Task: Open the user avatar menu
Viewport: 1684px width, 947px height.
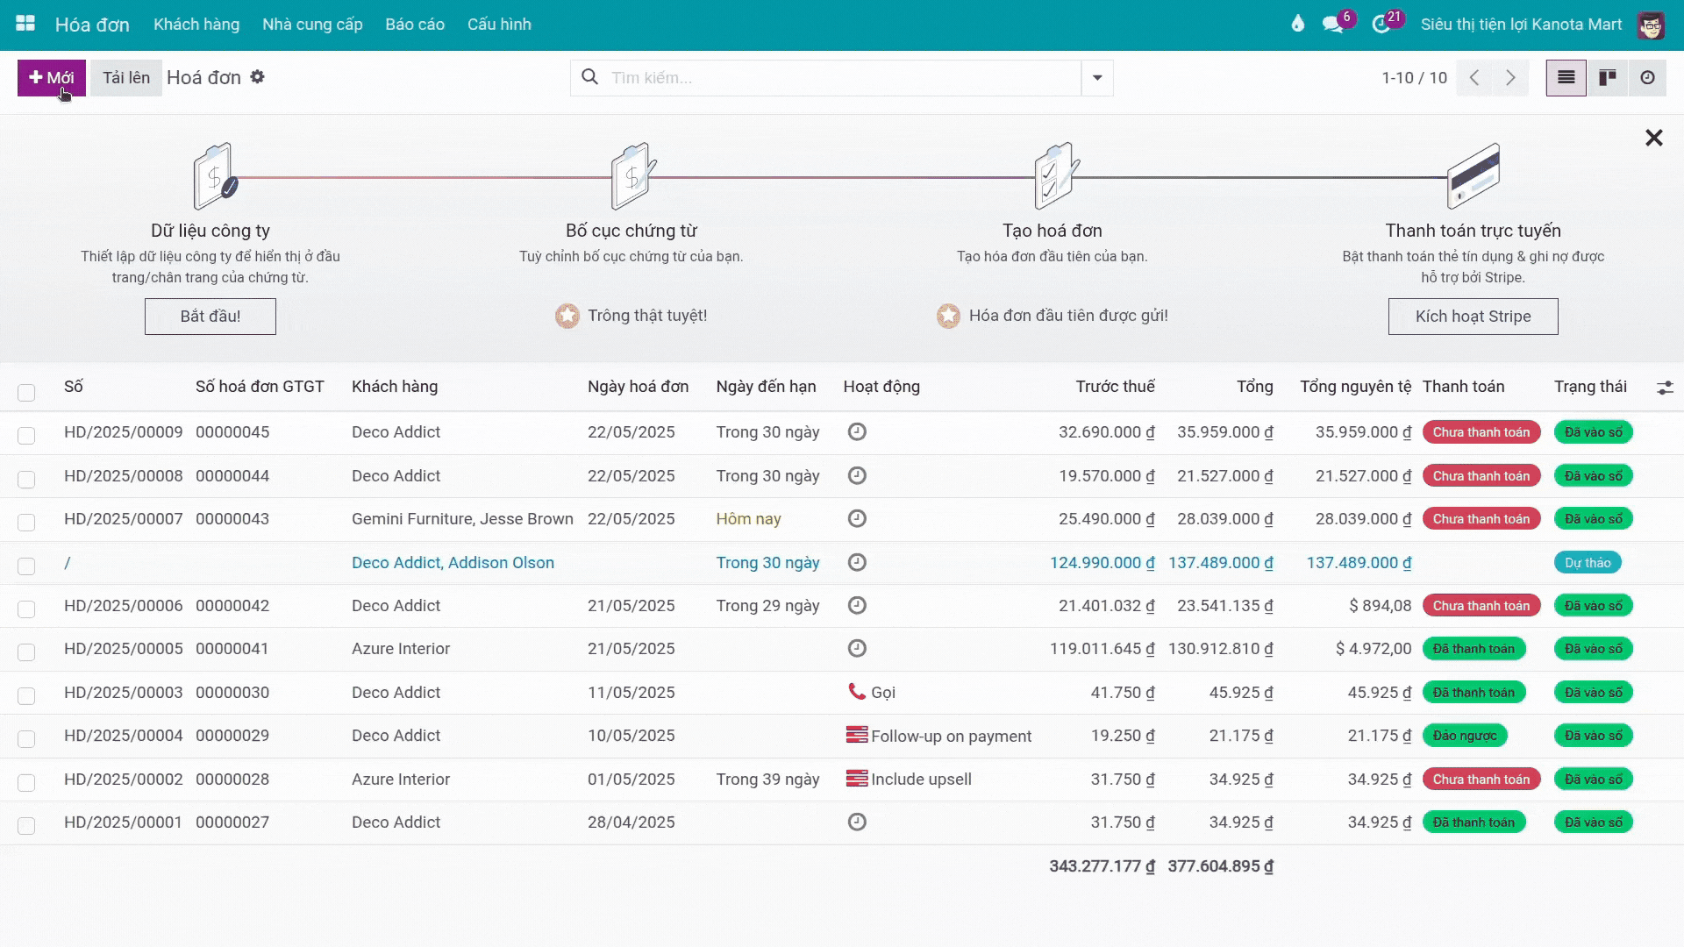Action: tap(1651, 25)
